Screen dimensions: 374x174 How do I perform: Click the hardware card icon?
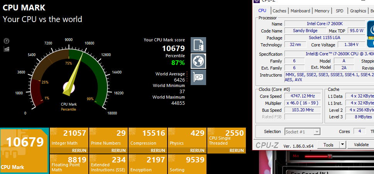point(198,77)
